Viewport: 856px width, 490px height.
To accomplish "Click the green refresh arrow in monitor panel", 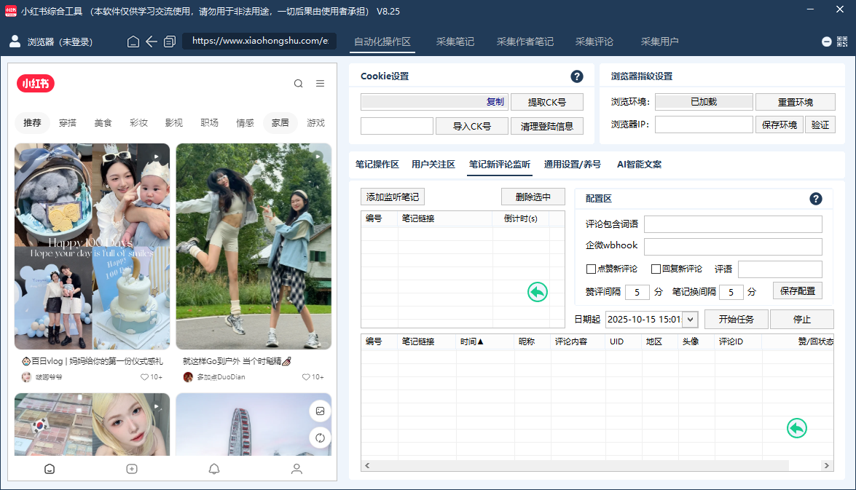I will [x=537, y=292].
